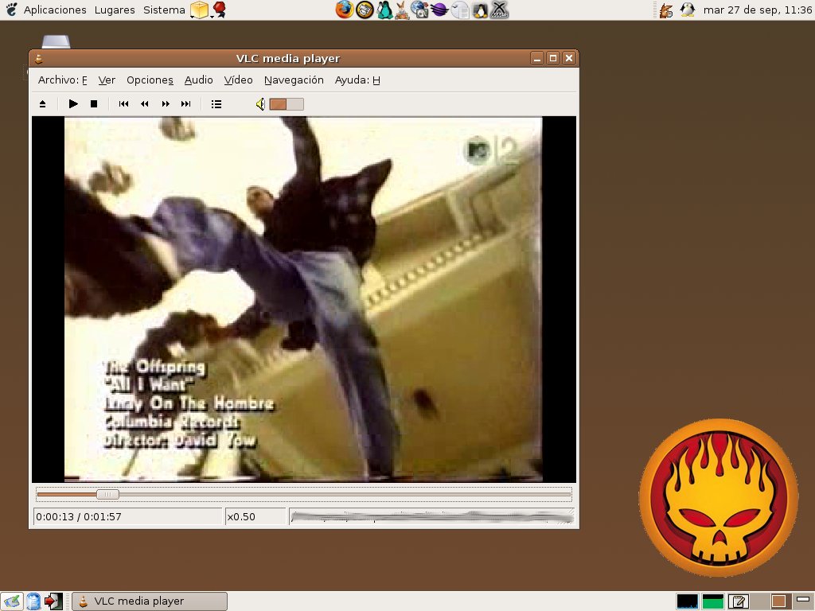Stop the video with Stop button
This screenshot has height=611, width=815.
coord(94,104)
